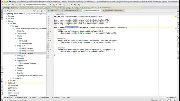Build project with the hammer icon
The height and width of the screenshot is (101, 180).
[20, 4]
